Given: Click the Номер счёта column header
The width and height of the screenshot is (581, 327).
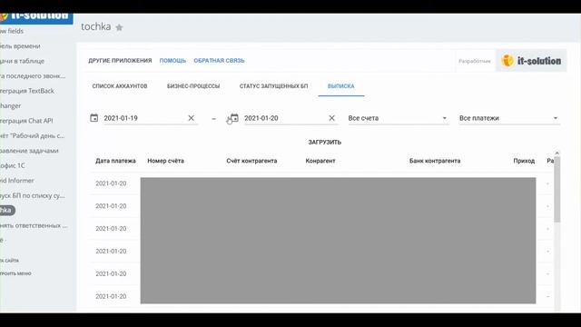Looking at the screenshot, I should pos(165,161).
